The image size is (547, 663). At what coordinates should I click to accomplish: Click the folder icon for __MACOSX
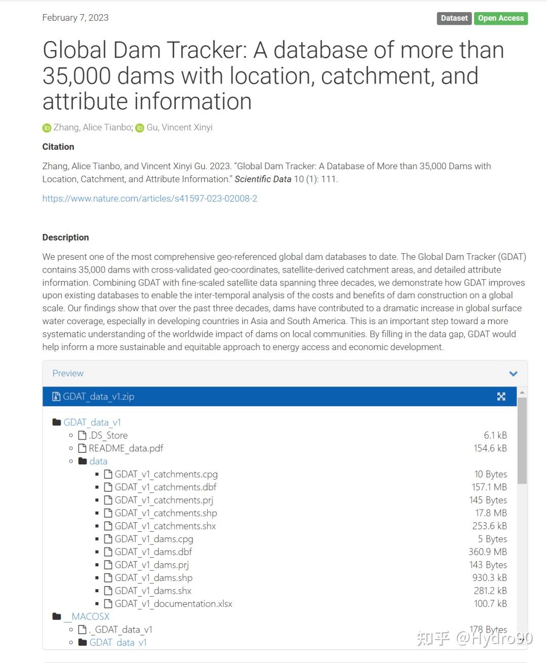click(57, 616)
